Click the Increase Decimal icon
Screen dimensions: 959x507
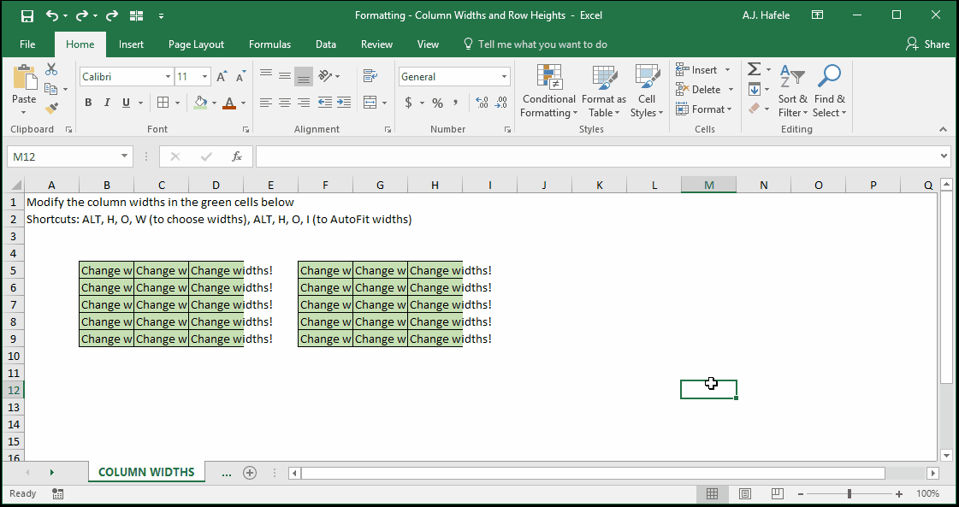coord(482,103)
